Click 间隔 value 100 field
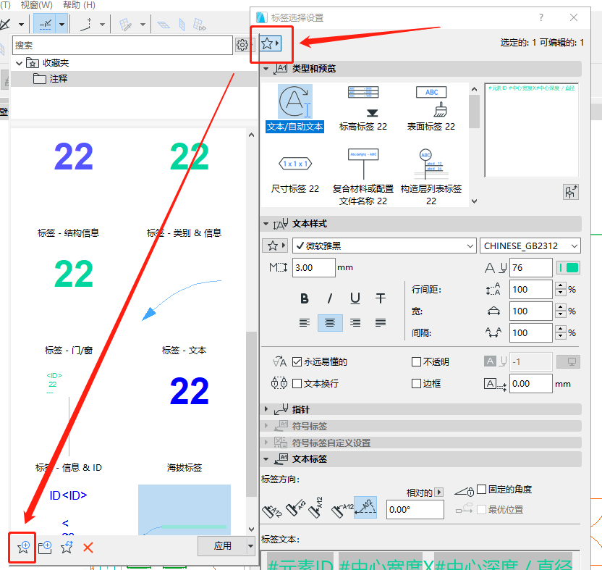 click(x=530, y=333)
